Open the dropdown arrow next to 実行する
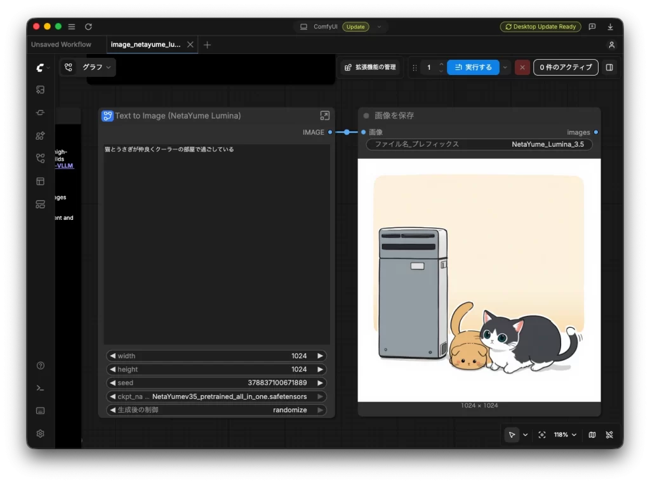The width and height of the screenshot is (650, 484). [505, 67]
